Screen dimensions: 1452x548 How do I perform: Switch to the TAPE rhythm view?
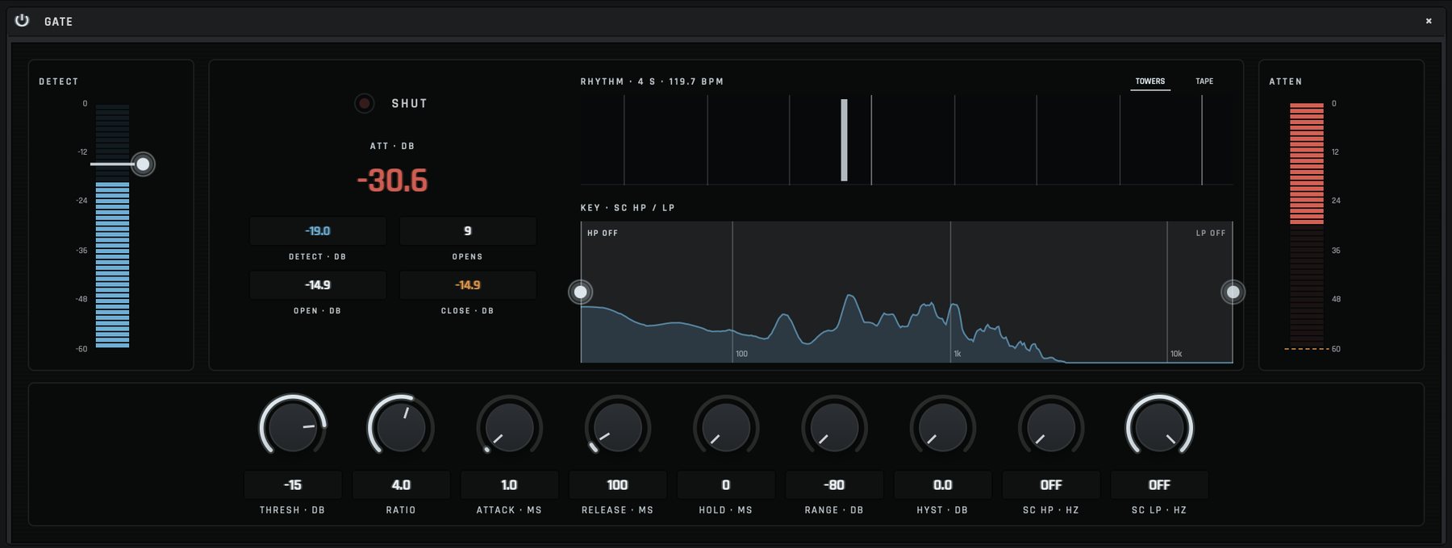click(1204, 81)
